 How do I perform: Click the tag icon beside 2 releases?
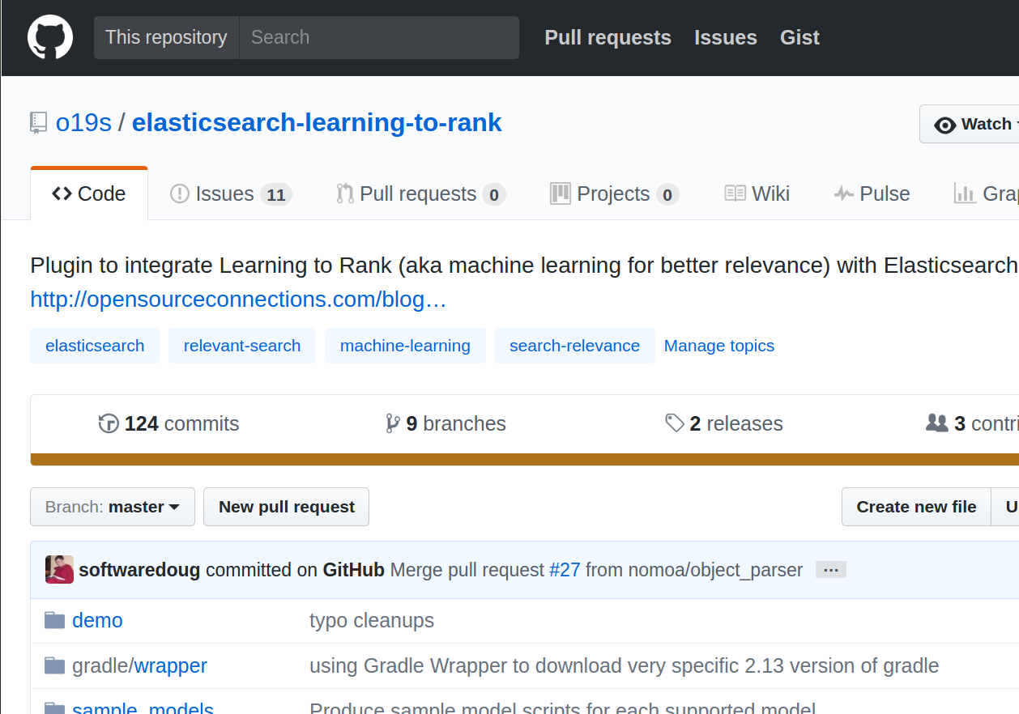coord(675,423)
